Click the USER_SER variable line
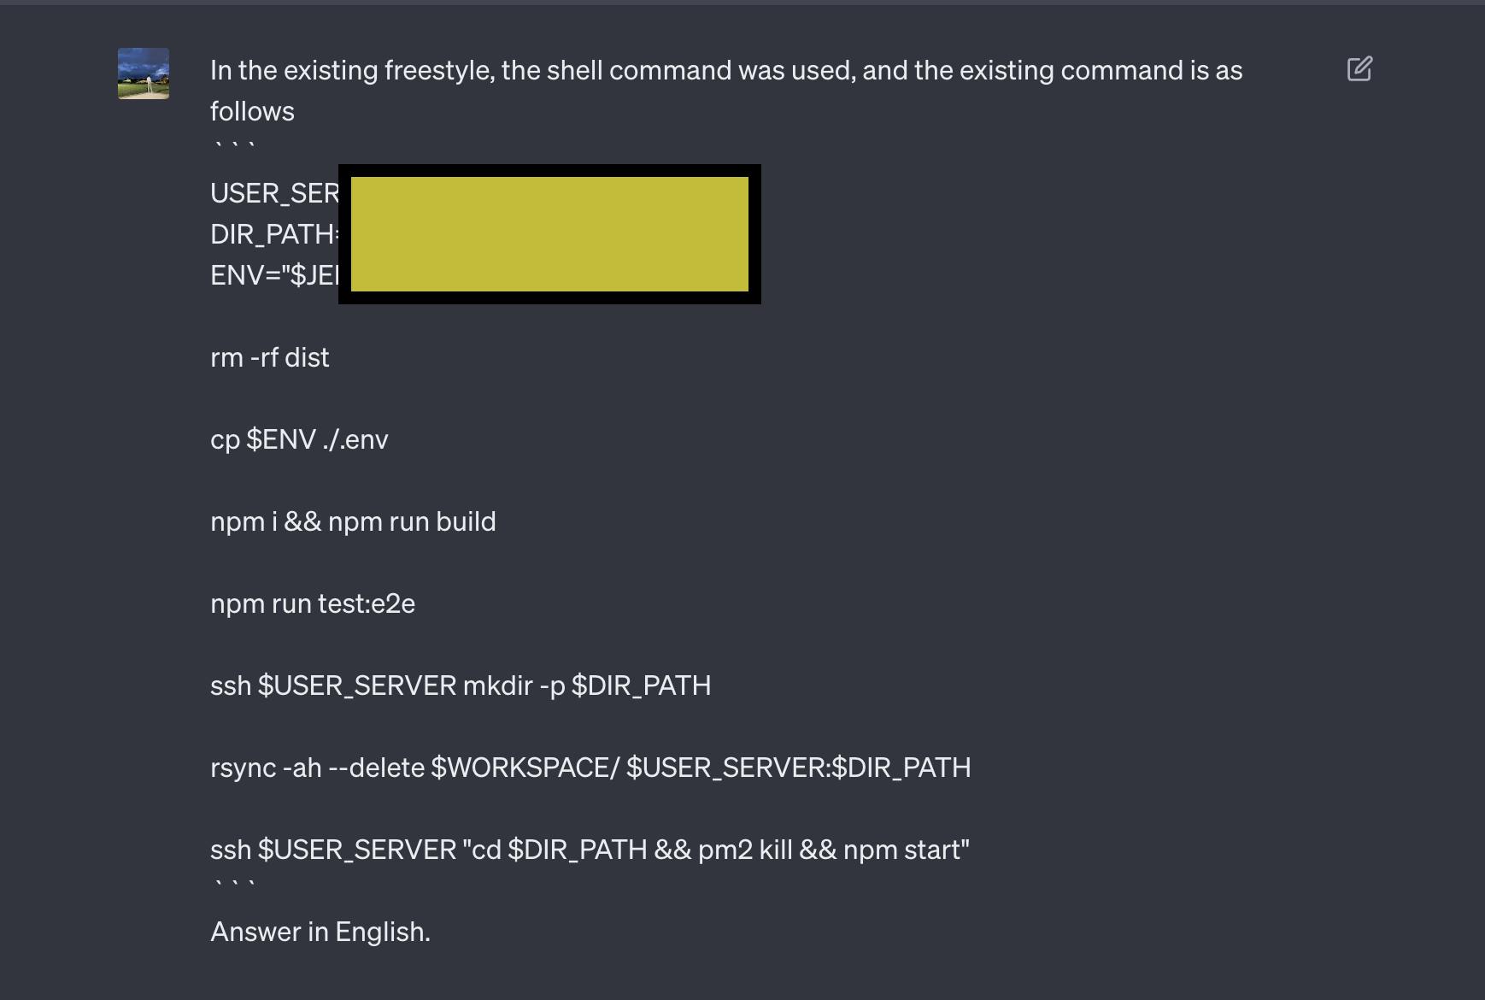The height and width of the screenshot is (1000, 1485). tap(274, 193)
